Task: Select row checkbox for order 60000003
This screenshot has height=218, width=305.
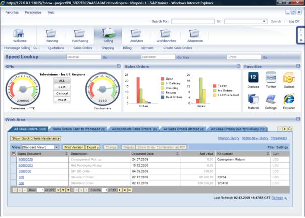Action: (14, 165)
